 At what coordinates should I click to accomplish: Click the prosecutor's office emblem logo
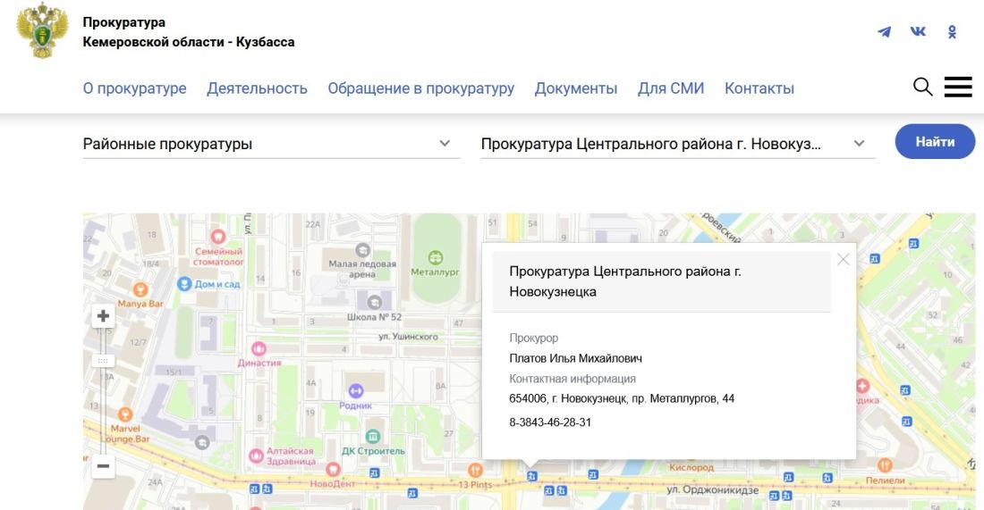click(x=42, y=32)
